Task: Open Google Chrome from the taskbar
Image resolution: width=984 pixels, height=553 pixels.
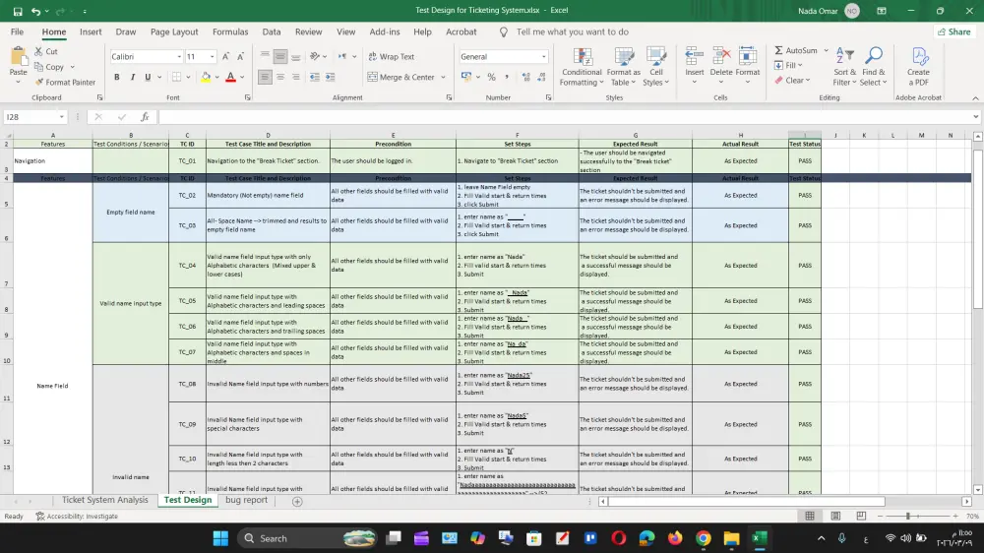Action: [703, 538]
